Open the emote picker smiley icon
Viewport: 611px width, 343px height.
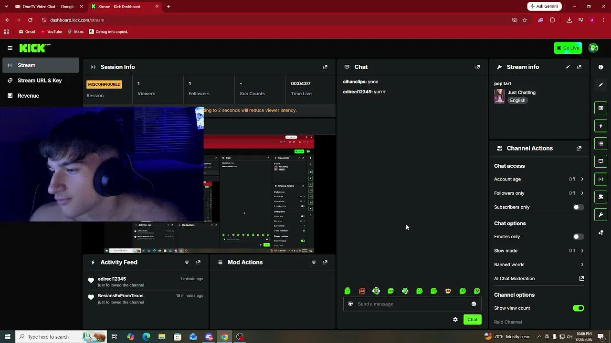(x=474, y=304)
